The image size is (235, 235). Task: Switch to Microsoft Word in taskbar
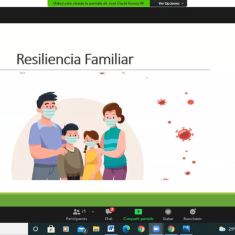tap(111, 229)
